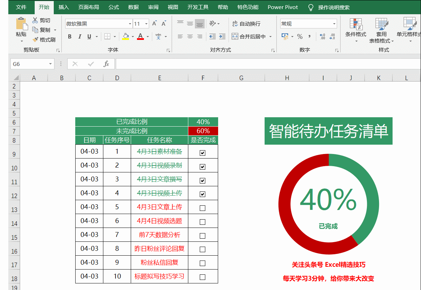The height and width of the screenshot is (290, 421).
Task: Click the Copy icon
Action: pos(35,30)
